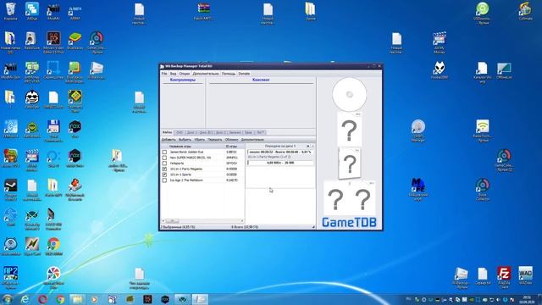542x305 pixels.
Task: Open the Movavi Video Editor desktop icon
Action: [x=53, y=42]
